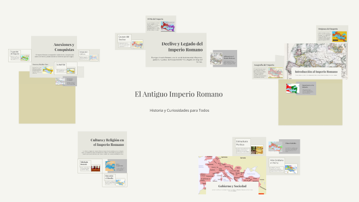Click the red and green map image
Screen dimensions: 359x202
tap(292, 88)
